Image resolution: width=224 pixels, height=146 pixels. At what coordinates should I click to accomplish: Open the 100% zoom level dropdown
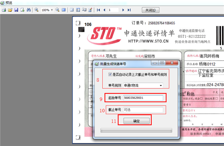coord(52,10)
